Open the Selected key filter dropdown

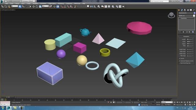tap(167, 102)
